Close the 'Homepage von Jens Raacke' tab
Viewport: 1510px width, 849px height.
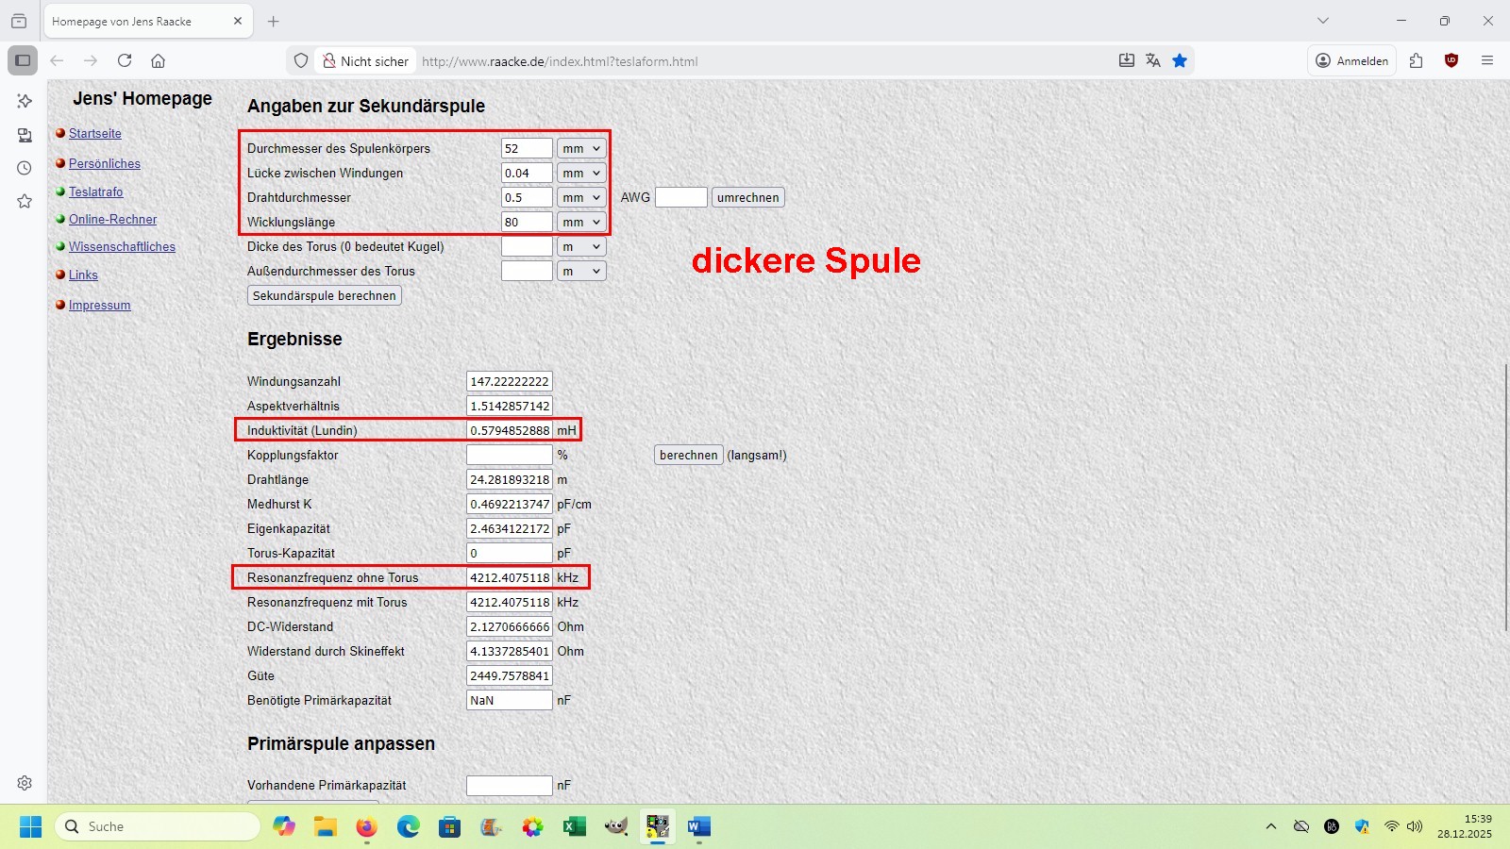pyautogui.click(x=238, y=21)
